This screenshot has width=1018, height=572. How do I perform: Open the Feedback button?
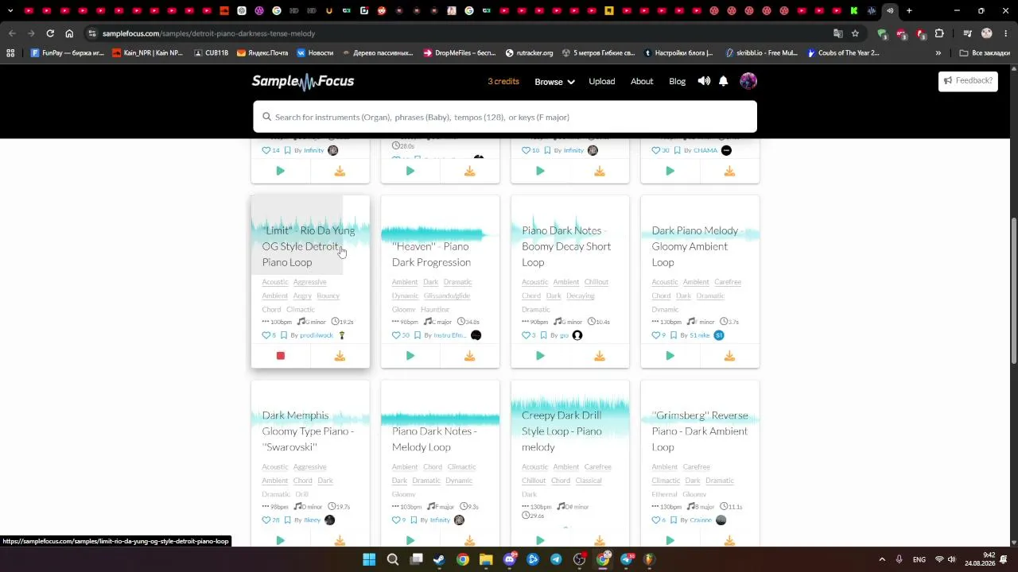968,80
